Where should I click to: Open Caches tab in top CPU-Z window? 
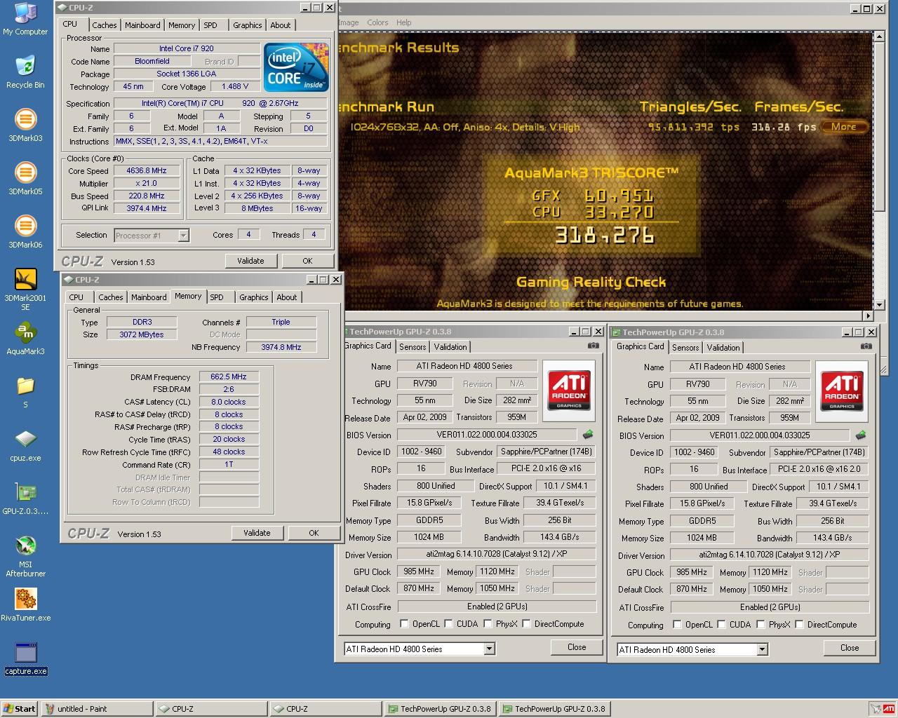click(104, 25)
